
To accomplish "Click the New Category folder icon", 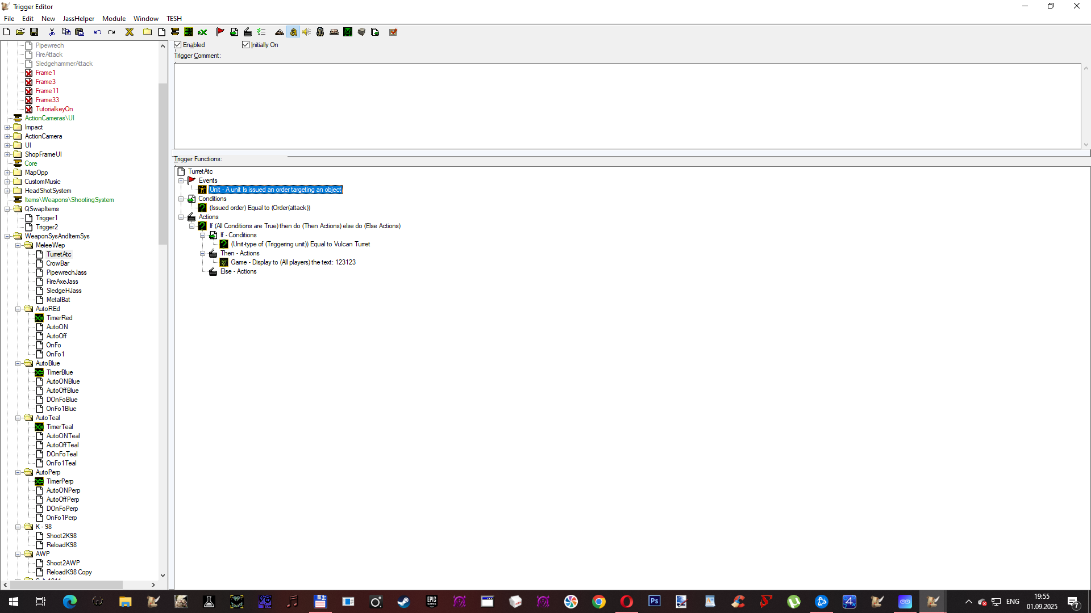I will (147, 32).
